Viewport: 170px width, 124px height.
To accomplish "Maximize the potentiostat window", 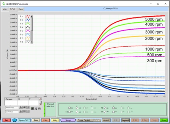I will pos(158,4).
